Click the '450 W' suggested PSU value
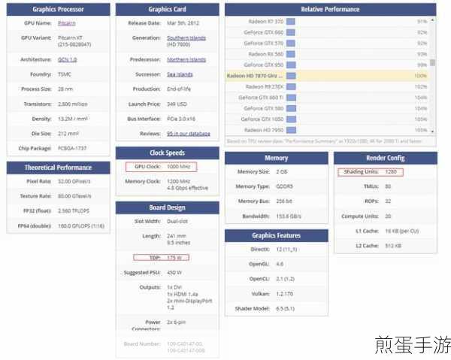The image size is (451, 360). [x=174, y=273]
